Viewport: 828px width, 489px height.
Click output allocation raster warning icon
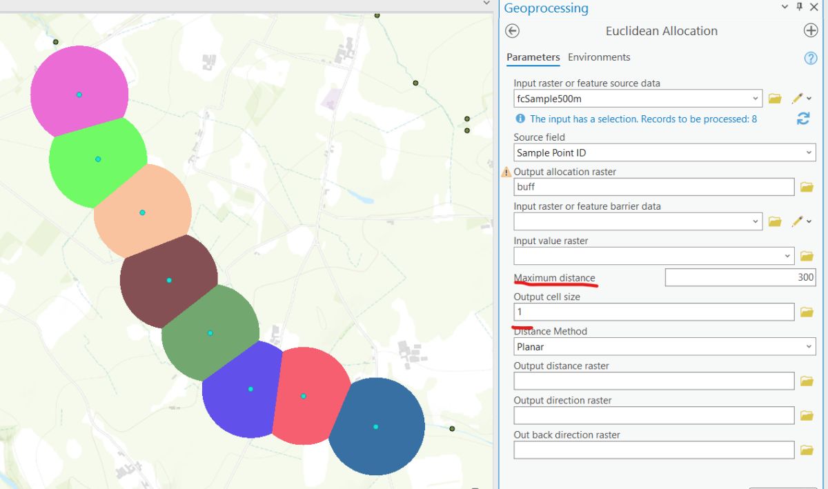[506, 172]
